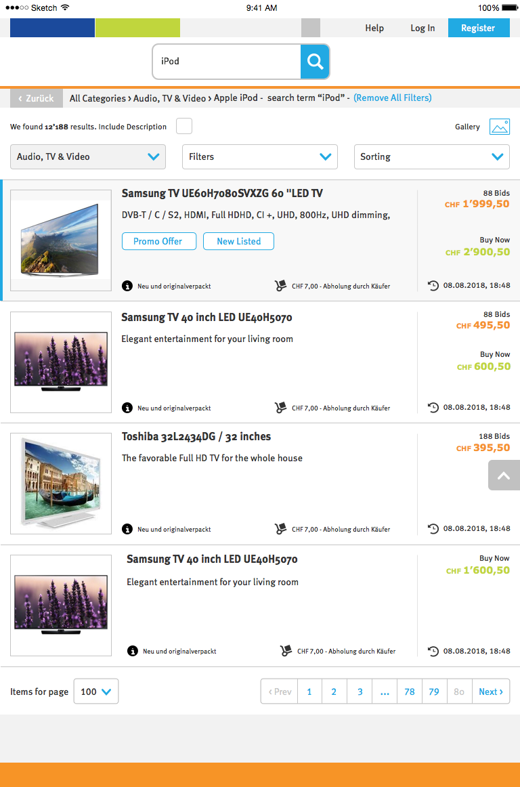Open the Help menu item
Viewport: 520px width, 787px height.
374,28
